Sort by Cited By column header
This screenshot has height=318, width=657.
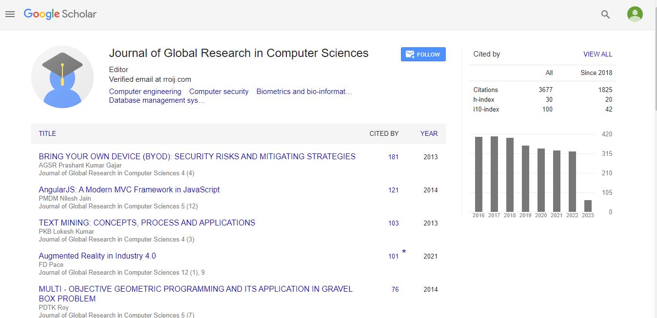pos(384,133)
